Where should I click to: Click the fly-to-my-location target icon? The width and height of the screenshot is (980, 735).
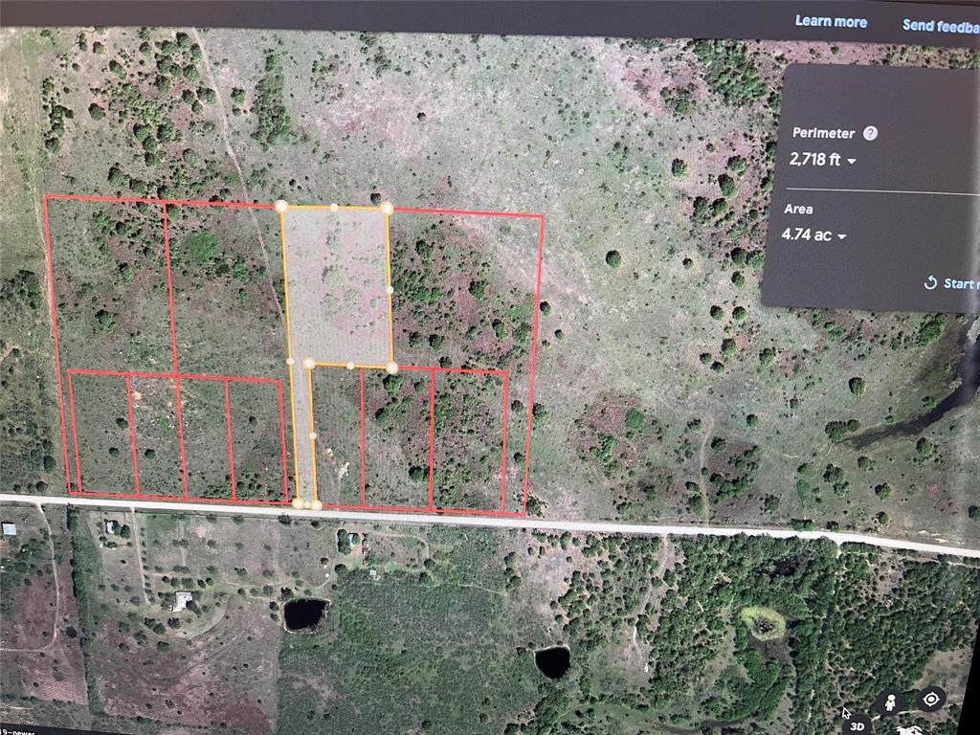931,699
